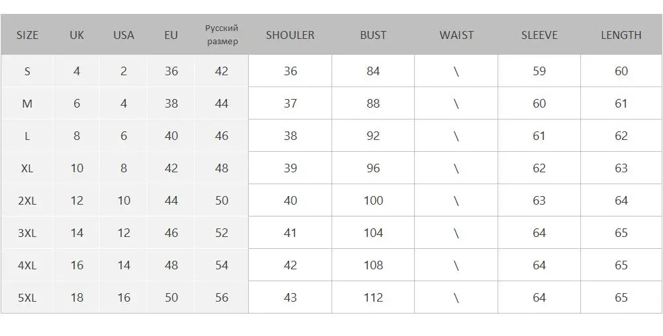The height and width of the screenshot is (336, 663).
Task: Select the USA column header
Action: click(x=124, y=35)
